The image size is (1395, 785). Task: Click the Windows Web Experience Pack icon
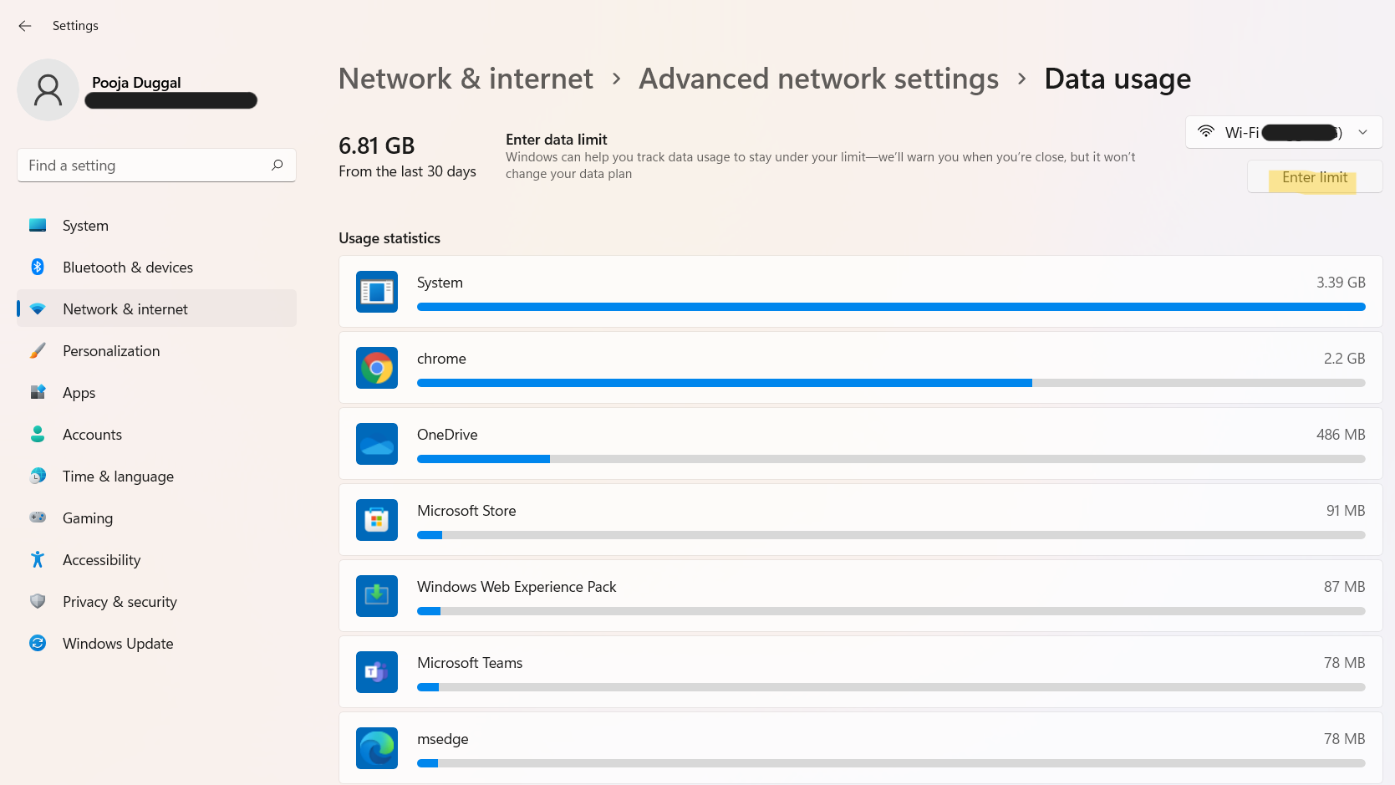click(377, 596)
